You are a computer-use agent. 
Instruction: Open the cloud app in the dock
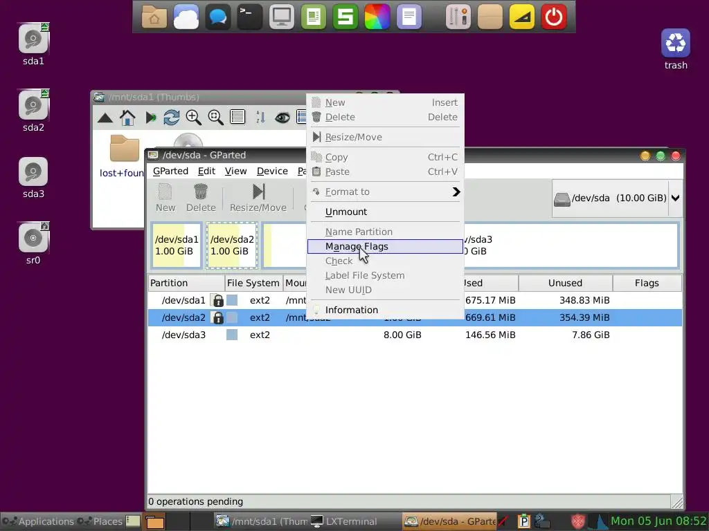[186, 17]
